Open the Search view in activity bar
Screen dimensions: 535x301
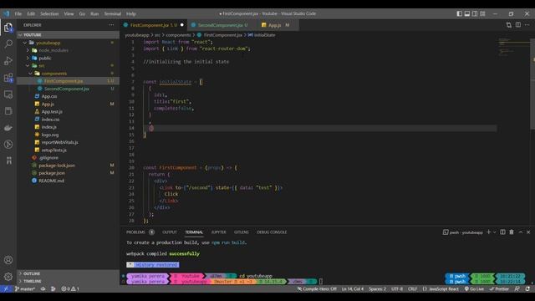pos(8,44)
